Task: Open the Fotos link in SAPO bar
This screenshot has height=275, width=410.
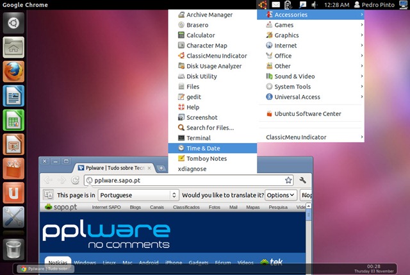Action: pyautogui.click(x=215, y=207)
